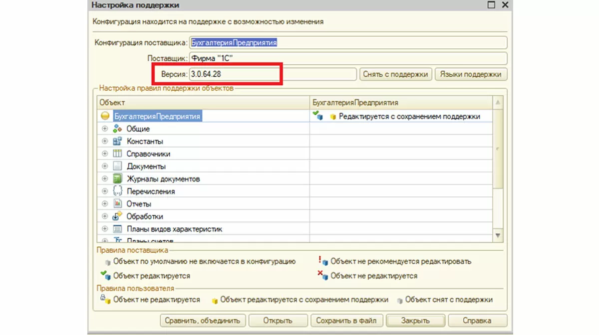Click the БухгалтерияПредприятия column header
Viewport: 599px width, 335px height.
tap(401, 102)
